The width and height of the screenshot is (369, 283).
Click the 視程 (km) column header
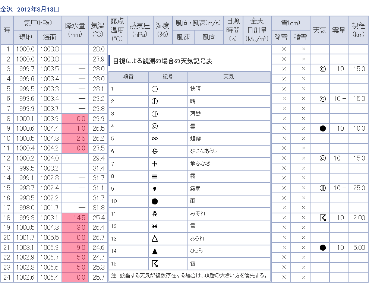pos(358,30)
